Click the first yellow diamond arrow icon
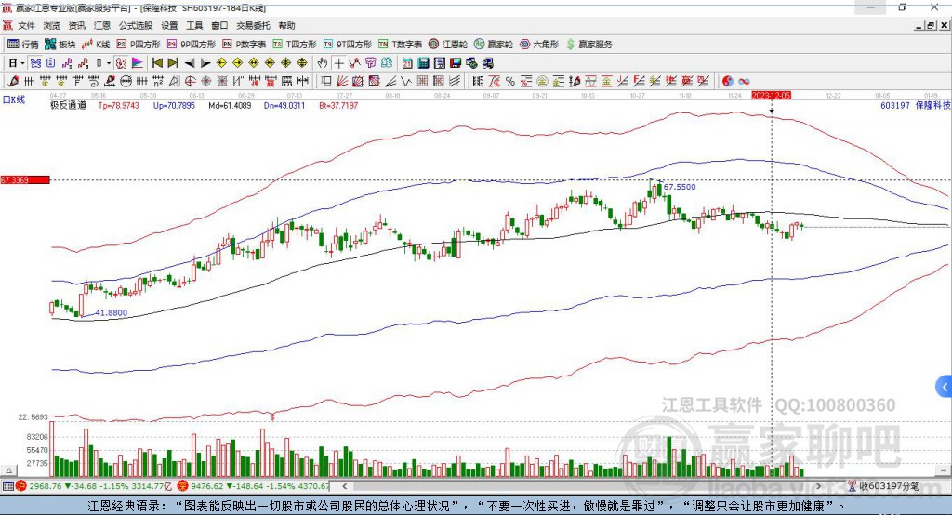952x515 pixels. [221, 62]
